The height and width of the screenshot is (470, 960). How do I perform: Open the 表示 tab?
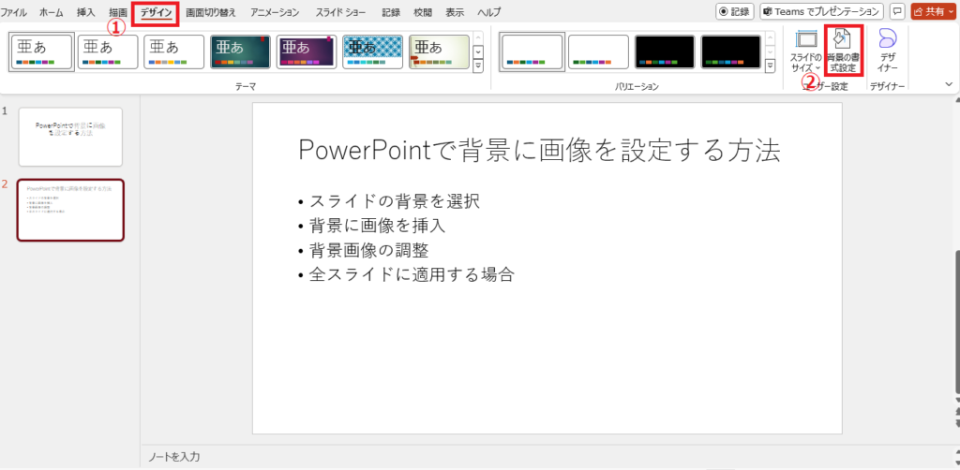pos(455,12)
